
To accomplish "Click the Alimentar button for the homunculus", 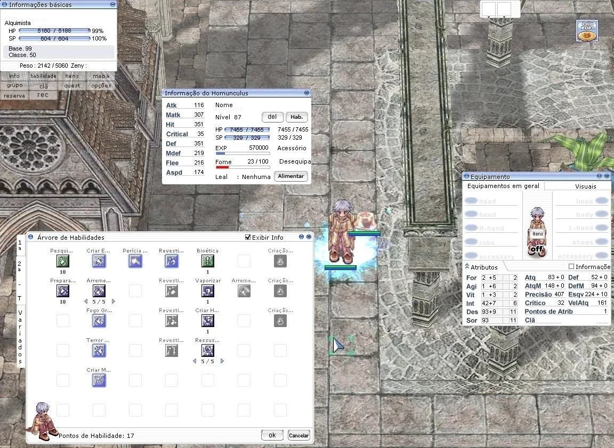I will point(291,176).
